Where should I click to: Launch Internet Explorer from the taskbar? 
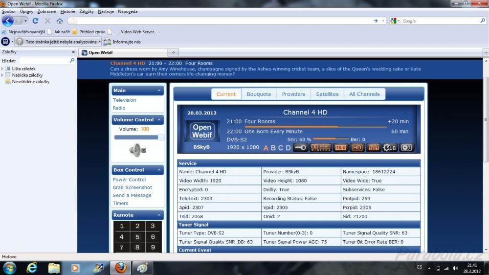[32, 268]
